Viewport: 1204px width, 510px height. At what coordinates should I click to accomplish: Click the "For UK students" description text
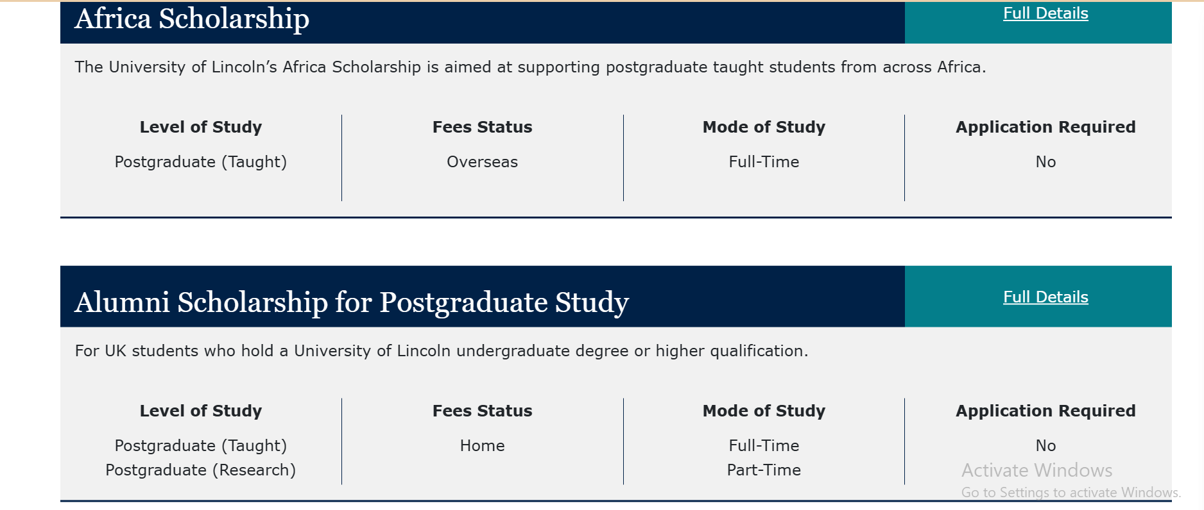pyautogui.click(x=442, y=351)
